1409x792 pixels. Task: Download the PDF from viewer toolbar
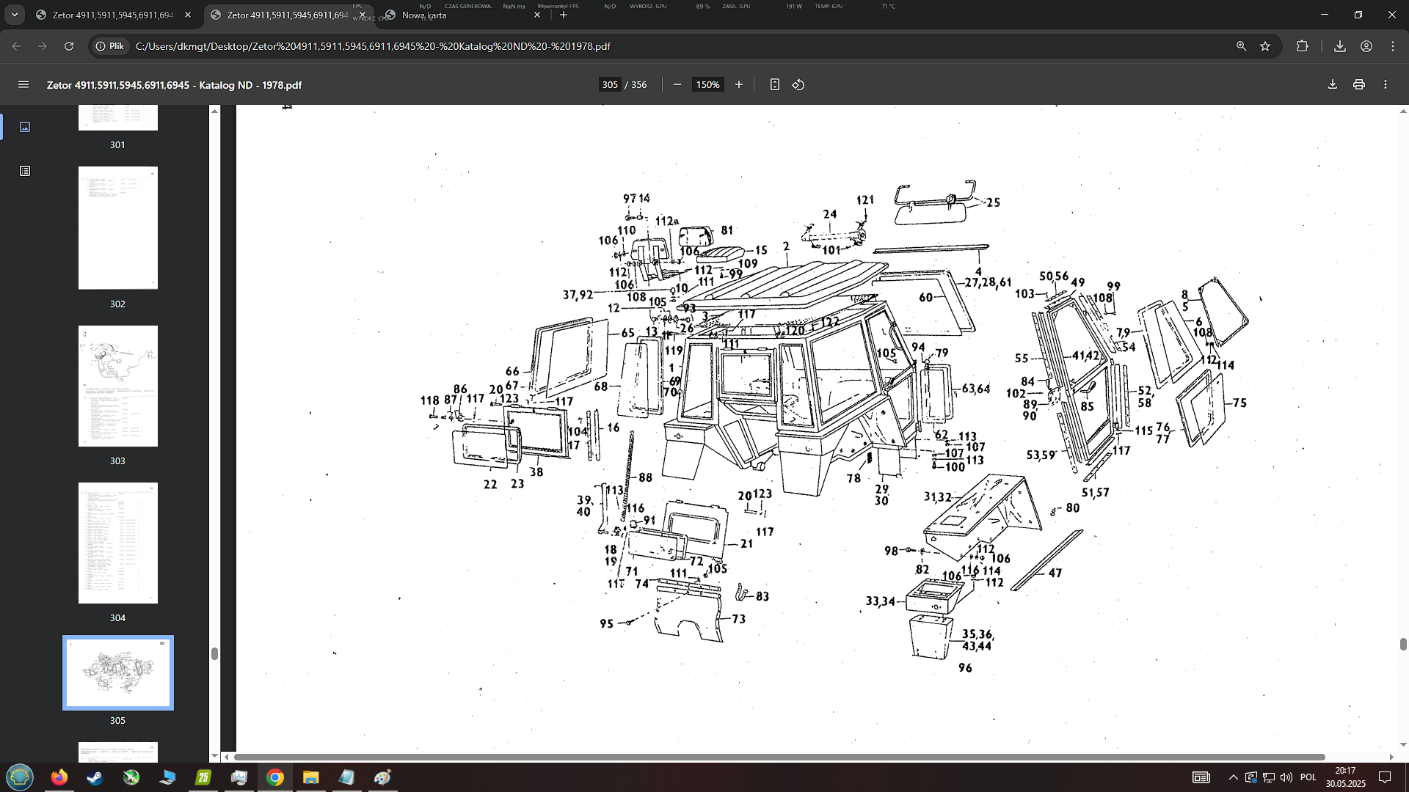pyautogui.click(x=1333, y=85)
